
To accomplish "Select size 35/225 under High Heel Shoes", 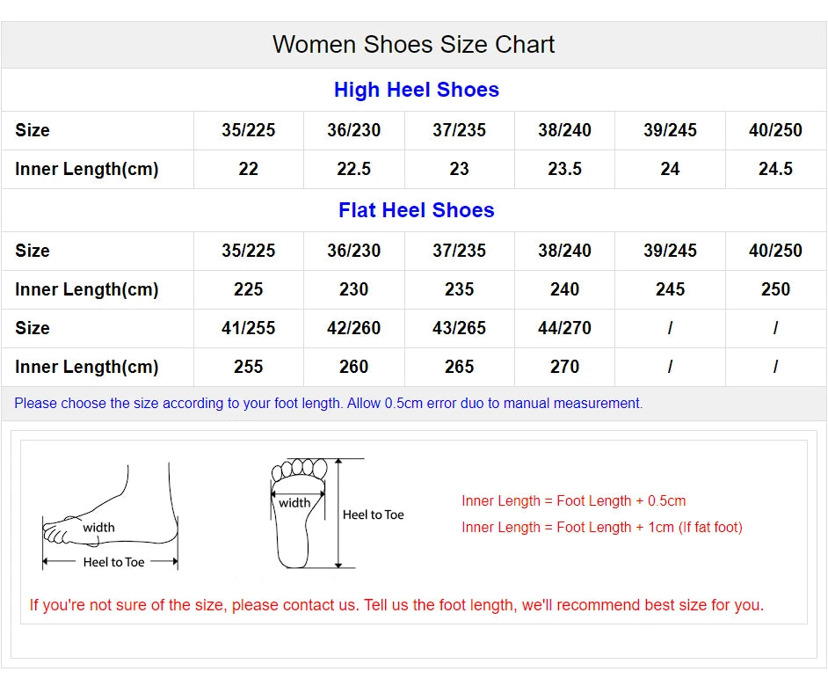I will 248,130.
